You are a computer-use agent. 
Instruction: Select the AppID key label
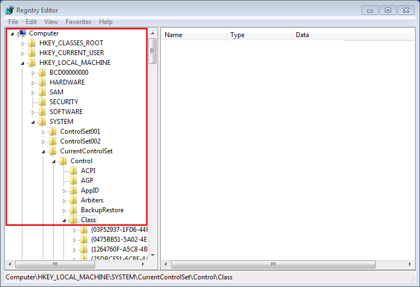[x=90, y=190]
